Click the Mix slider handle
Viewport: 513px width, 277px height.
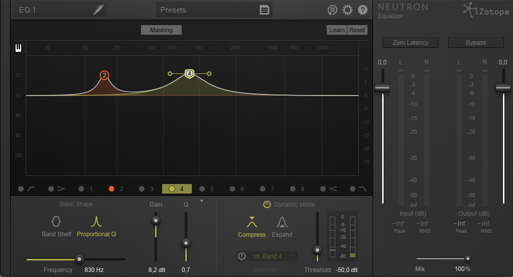pyautogui.click(x=468, y=259)
